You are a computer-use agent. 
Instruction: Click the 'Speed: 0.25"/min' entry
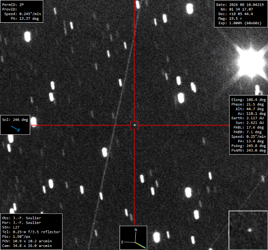tap(249, 137)
